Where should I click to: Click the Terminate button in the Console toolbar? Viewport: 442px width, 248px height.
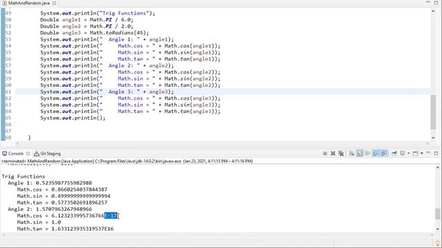[x=325, y=153]
